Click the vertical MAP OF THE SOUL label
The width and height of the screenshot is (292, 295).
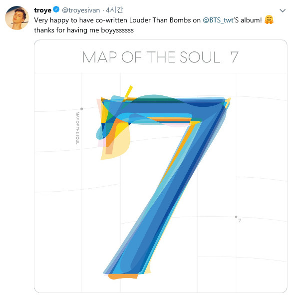point(77,128)
